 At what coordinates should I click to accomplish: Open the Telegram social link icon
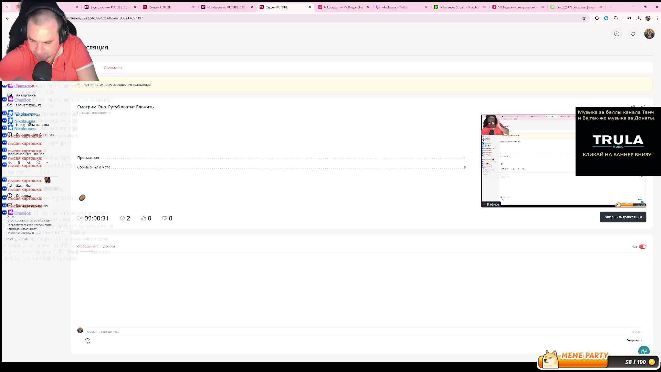pyautogui.click(x=29, y=163)
